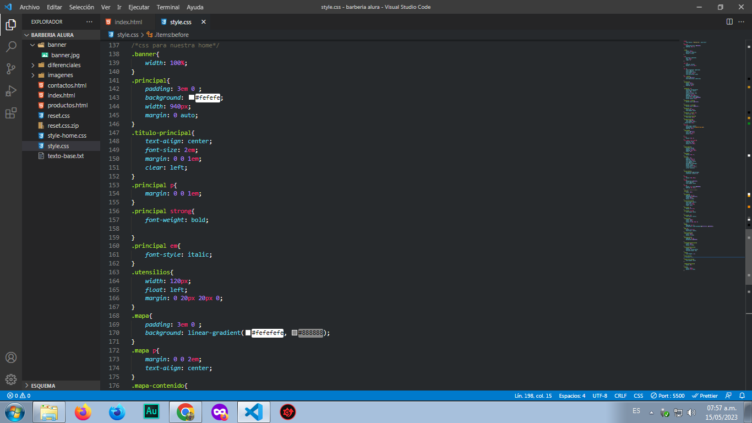Open Google Chrome from the taskbar

[x=186, y=412]
